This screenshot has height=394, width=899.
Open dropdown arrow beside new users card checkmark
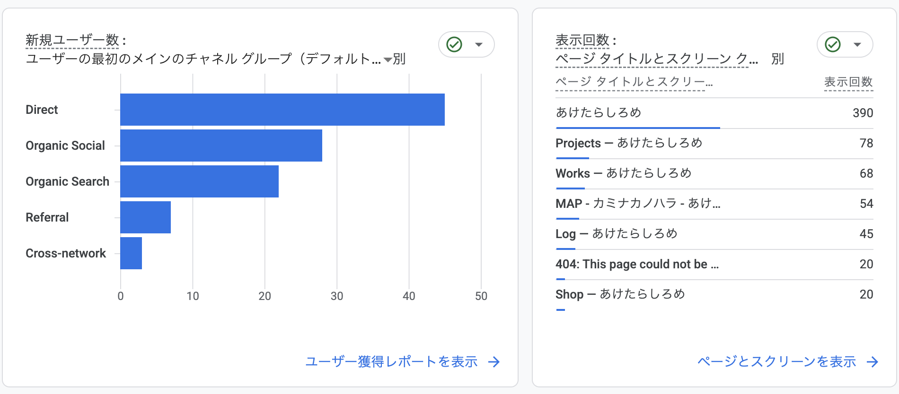tap(479, 45)
